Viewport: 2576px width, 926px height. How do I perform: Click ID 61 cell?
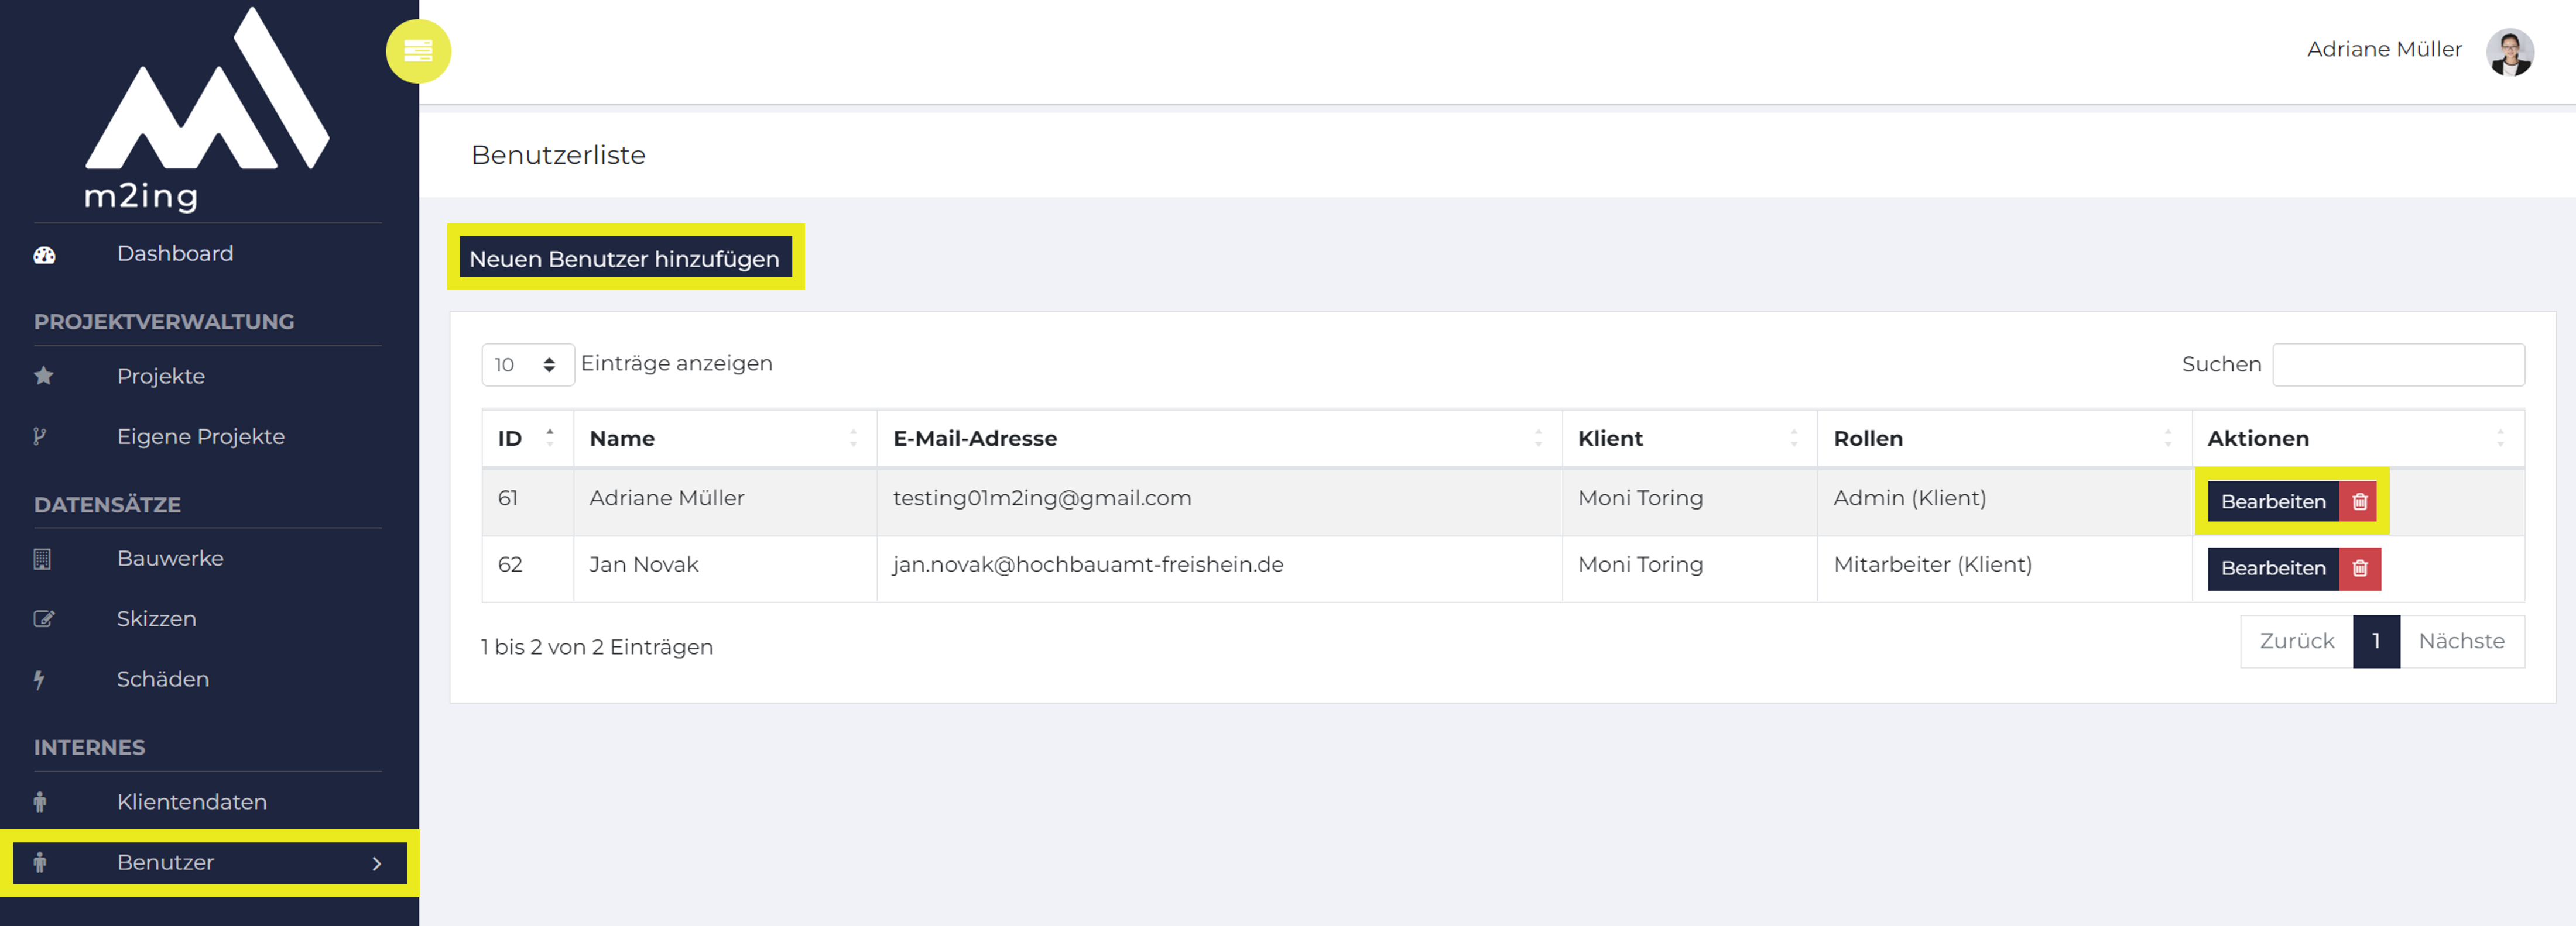[x=527, y=501]
